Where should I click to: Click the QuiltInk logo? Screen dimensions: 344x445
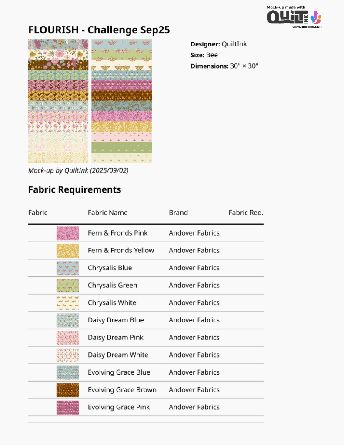pos(294,17)
